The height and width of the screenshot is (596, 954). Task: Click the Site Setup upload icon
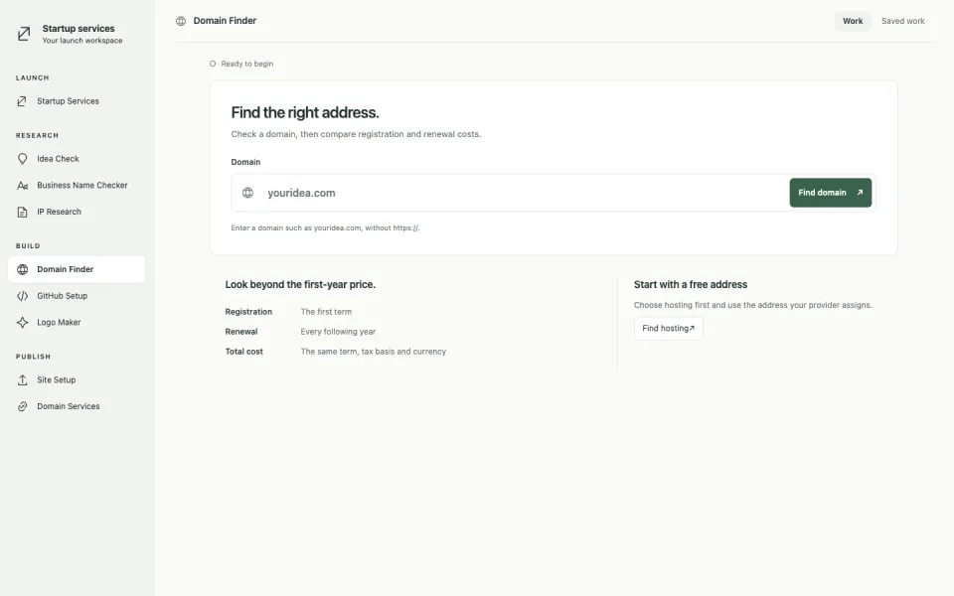[x=23, y=380]
